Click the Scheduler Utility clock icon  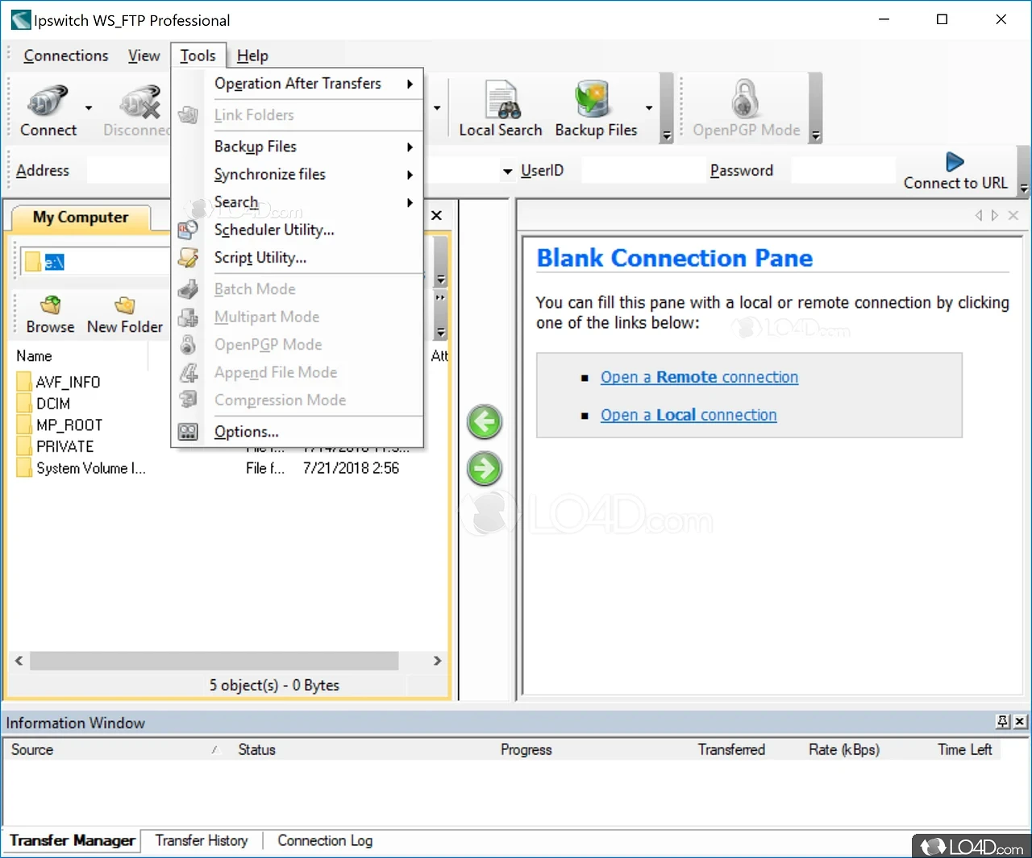(188, 230)
